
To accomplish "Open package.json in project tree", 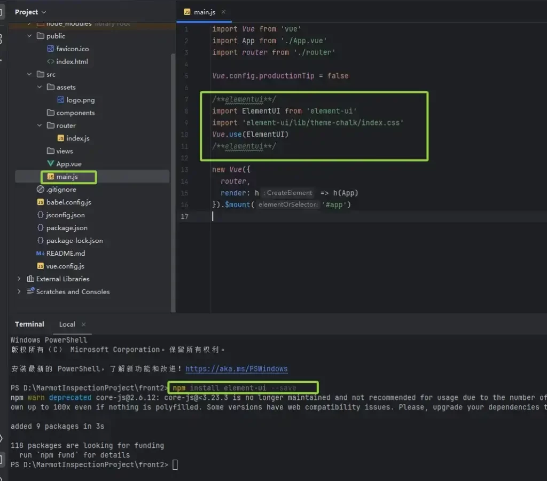I will tap(66, 228).
